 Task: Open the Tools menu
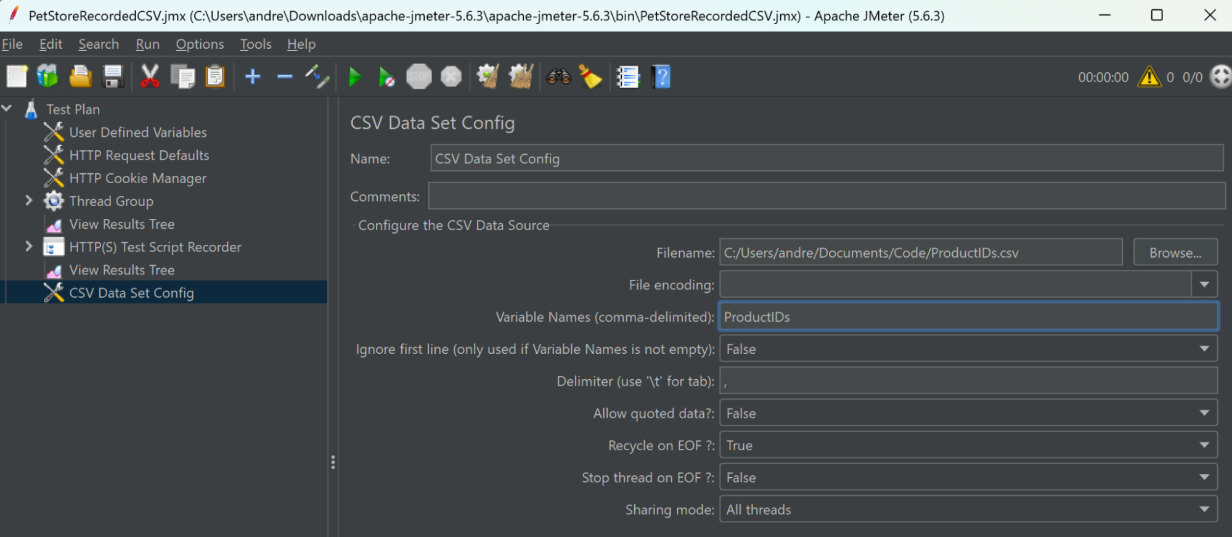point(256,44)
